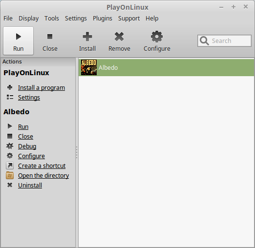Click the X icon beside Uninstall
This screenshot has height=248, width=255.
(10, 185)
